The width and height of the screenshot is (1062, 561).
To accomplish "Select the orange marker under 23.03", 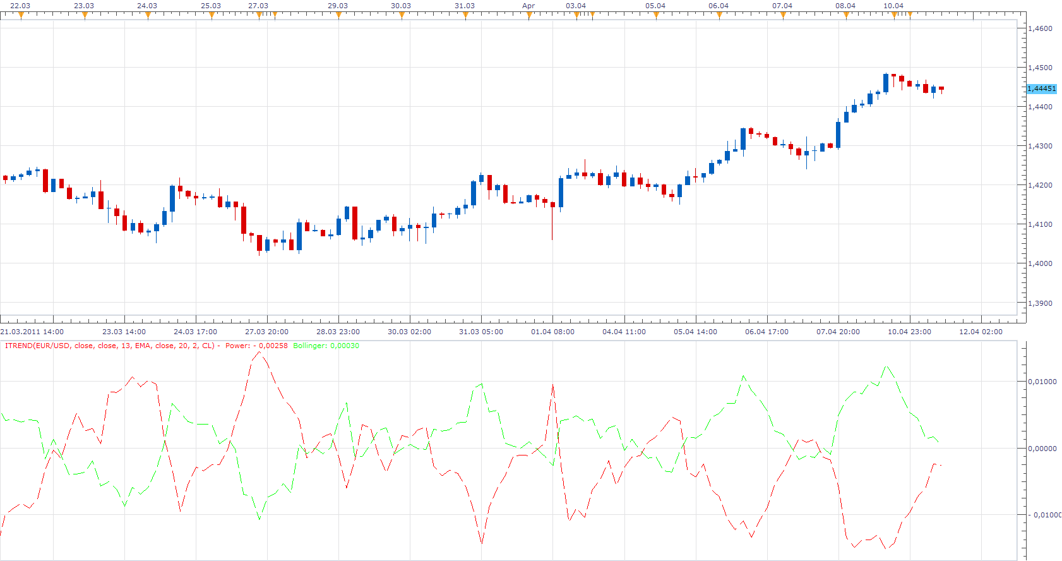I will [85, 16].
